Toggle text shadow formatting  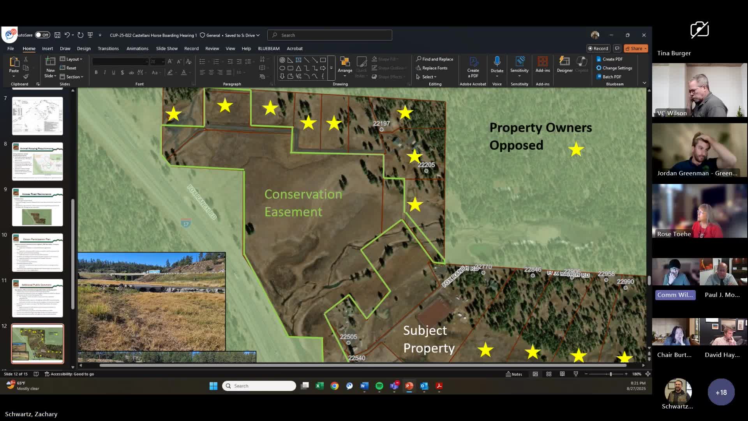pyautogui.click(x=122, y=73)
